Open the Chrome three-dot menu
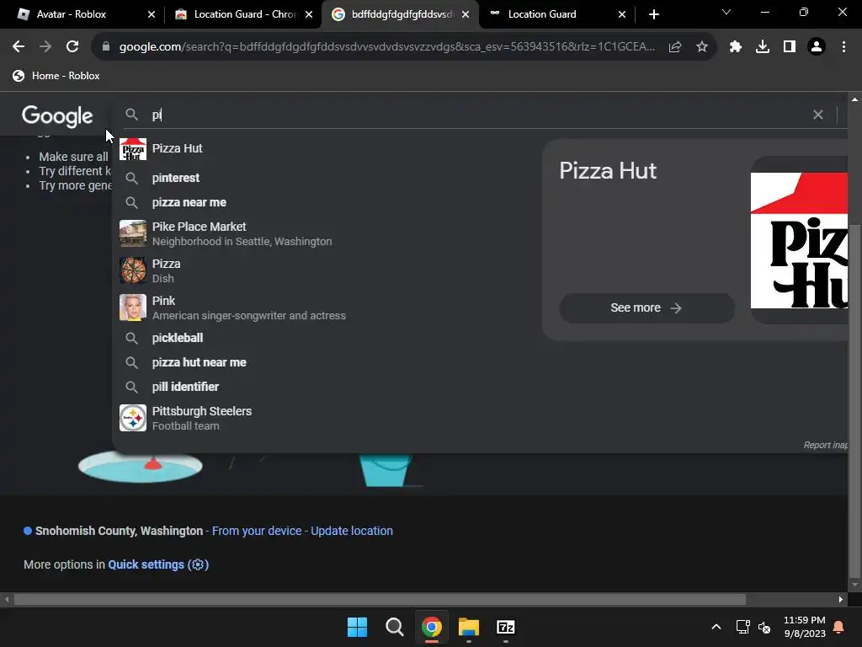 [843, 47]
